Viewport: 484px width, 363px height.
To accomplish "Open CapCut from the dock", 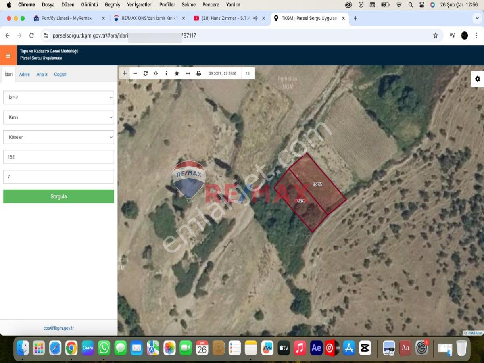I will (x=365, y=348).
